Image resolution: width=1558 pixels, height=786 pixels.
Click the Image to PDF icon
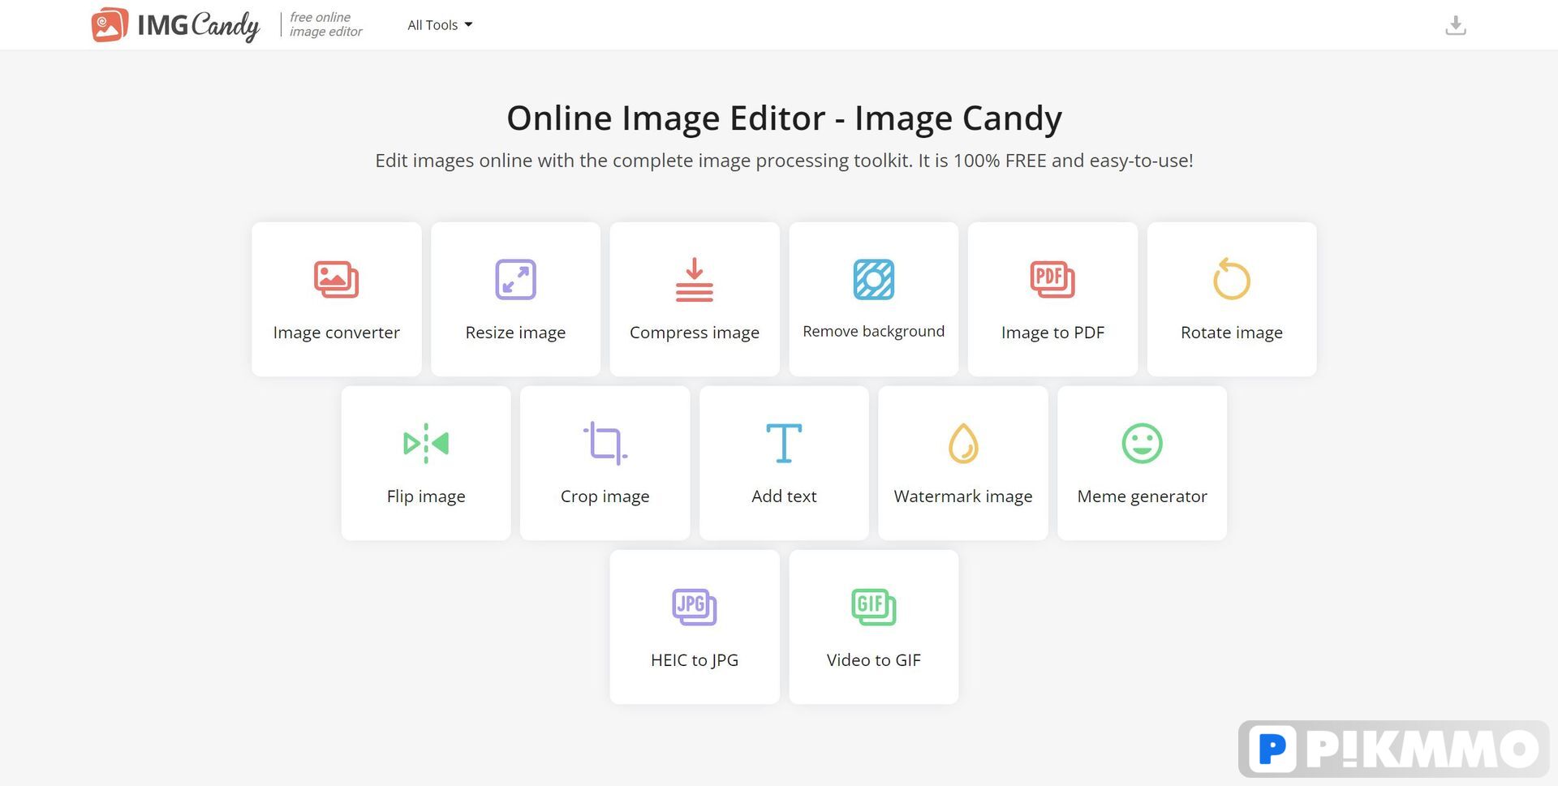click(1052, 279)
